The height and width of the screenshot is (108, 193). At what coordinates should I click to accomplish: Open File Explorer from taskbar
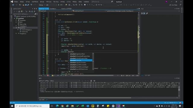72,106
